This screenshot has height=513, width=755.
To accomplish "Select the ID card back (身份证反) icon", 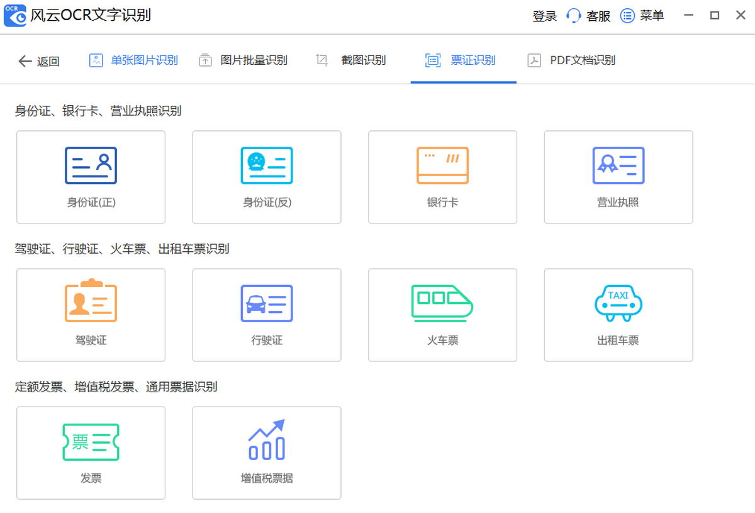I will 267,166.
